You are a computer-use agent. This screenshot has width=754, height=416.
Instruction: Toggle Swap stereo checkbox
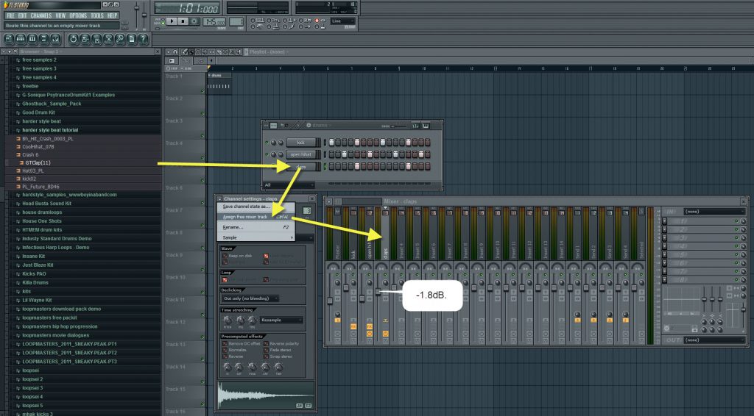coord(266,356)
